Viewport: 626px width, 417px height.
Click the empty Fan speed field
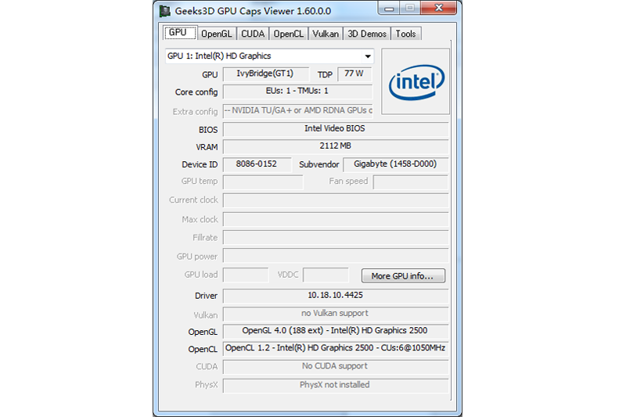point(410,182)
